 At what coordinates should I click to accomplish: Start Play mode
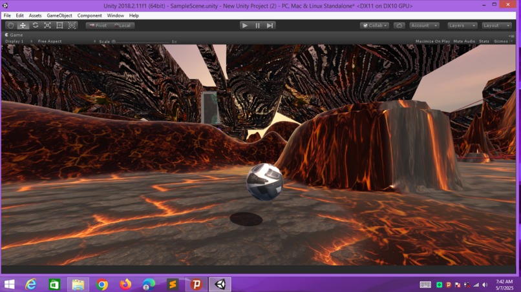click(245, 26)
